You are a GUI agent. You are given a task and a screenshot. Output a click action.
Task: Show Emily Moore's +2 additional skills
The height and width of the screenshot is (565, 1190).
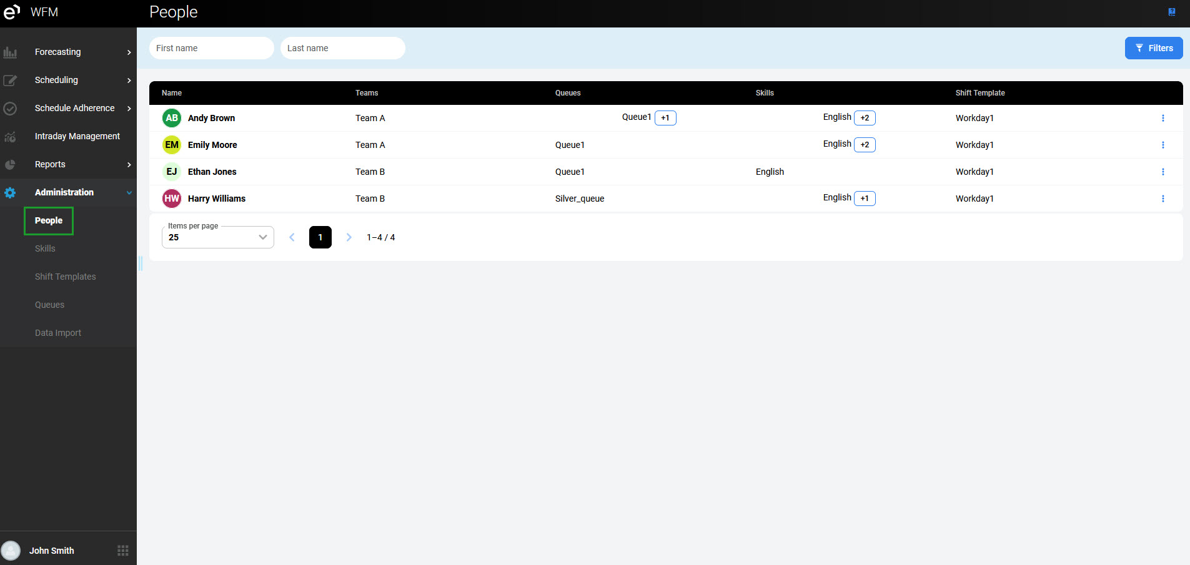(x=865, y=145)
